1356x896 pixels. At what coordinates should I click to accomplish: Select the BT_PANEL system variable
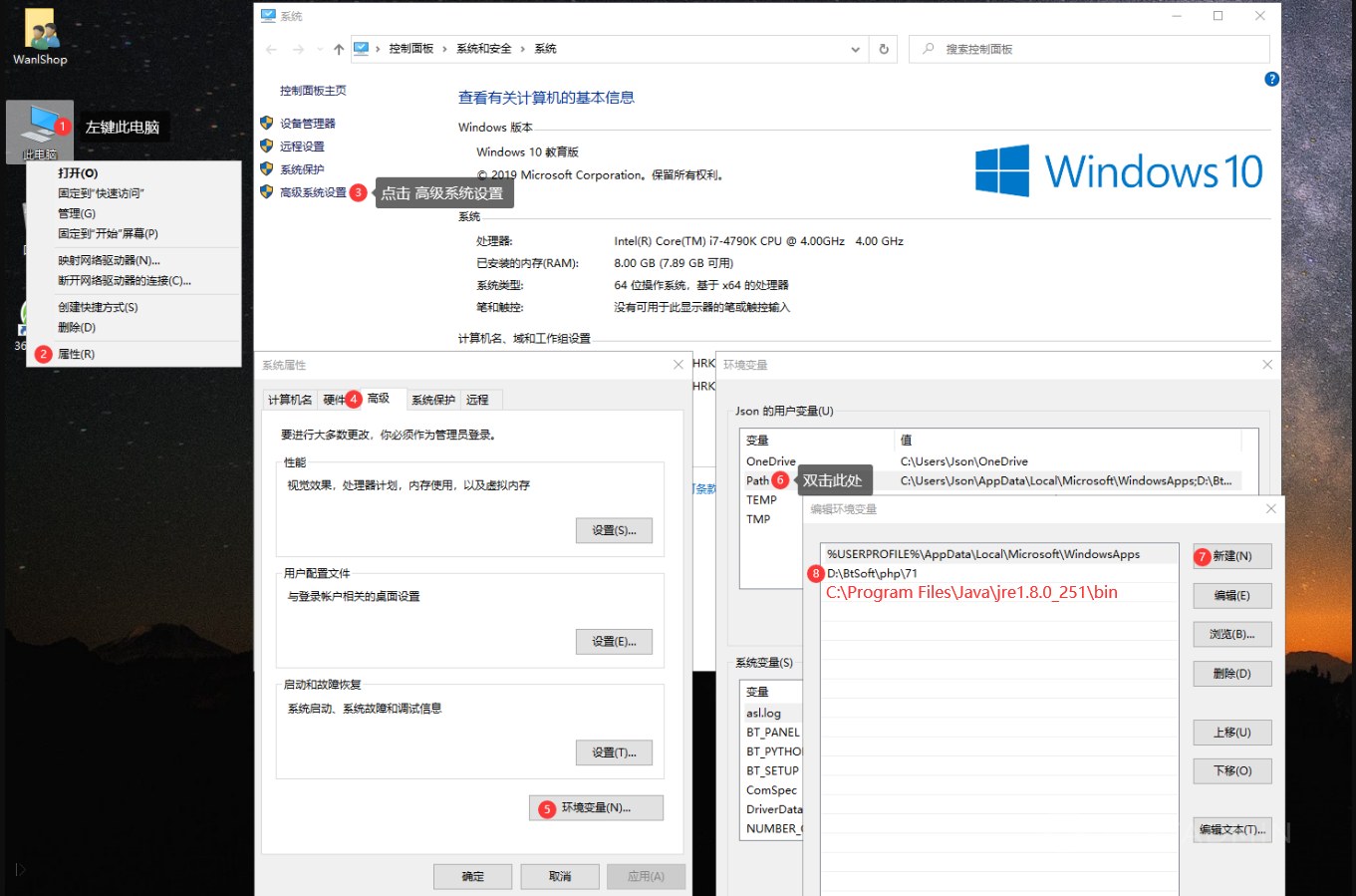773,732
